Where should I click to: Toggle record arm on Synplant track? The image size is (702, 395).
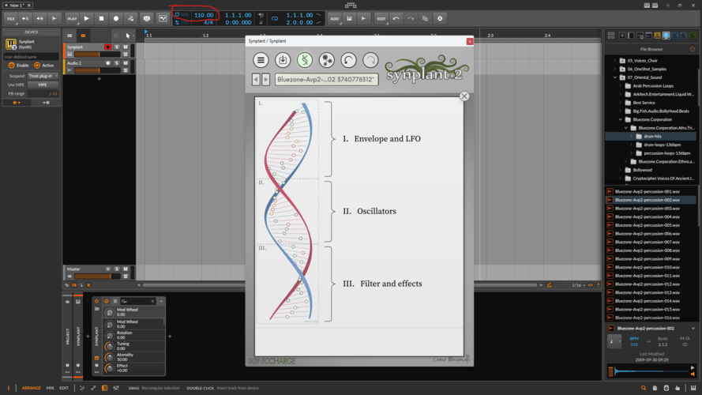108,47
